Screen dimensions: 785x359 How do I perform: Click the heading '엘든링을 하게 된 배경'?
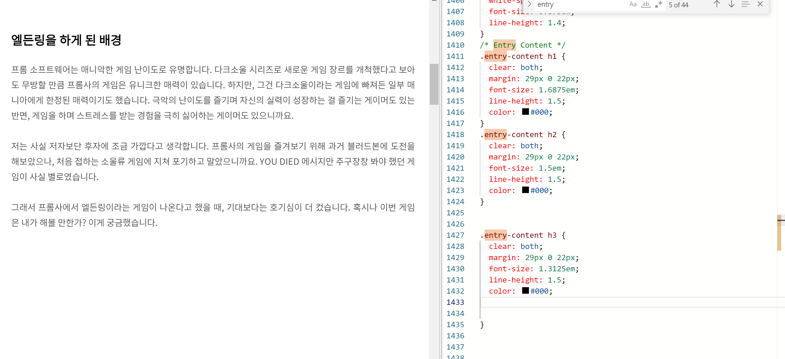click(x=67, y=40)
